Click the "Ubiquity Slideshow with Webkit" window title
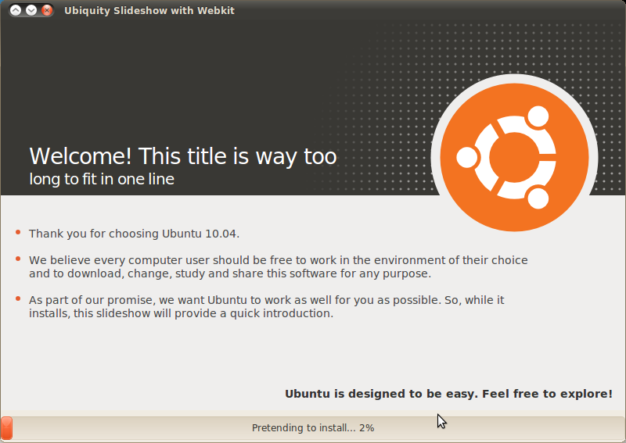The height and width of the screenshot is (443, 626). 149,10
